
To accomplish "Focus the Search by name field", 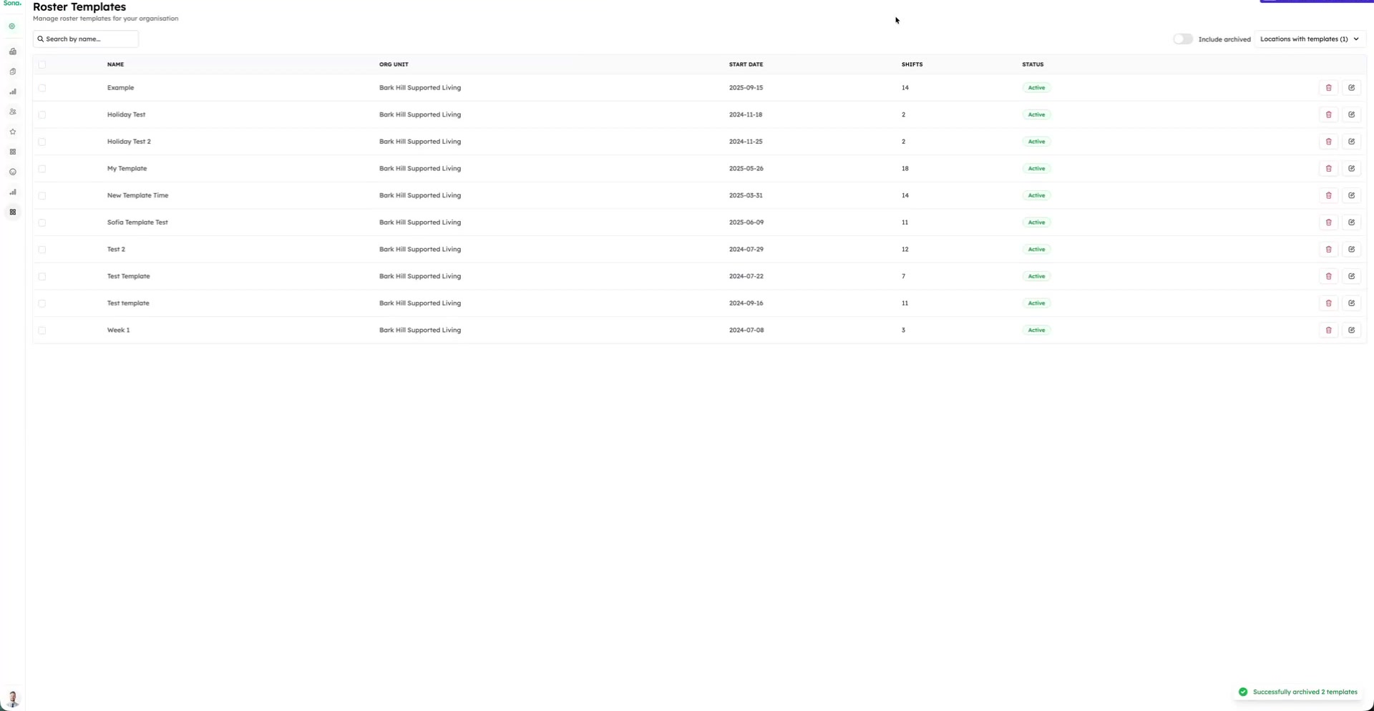I will pos(86,39).
